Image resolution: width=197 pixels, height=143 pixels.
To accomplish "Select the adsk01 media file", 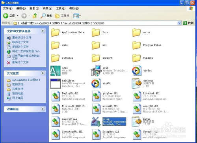I will click(x=101, y=84).
